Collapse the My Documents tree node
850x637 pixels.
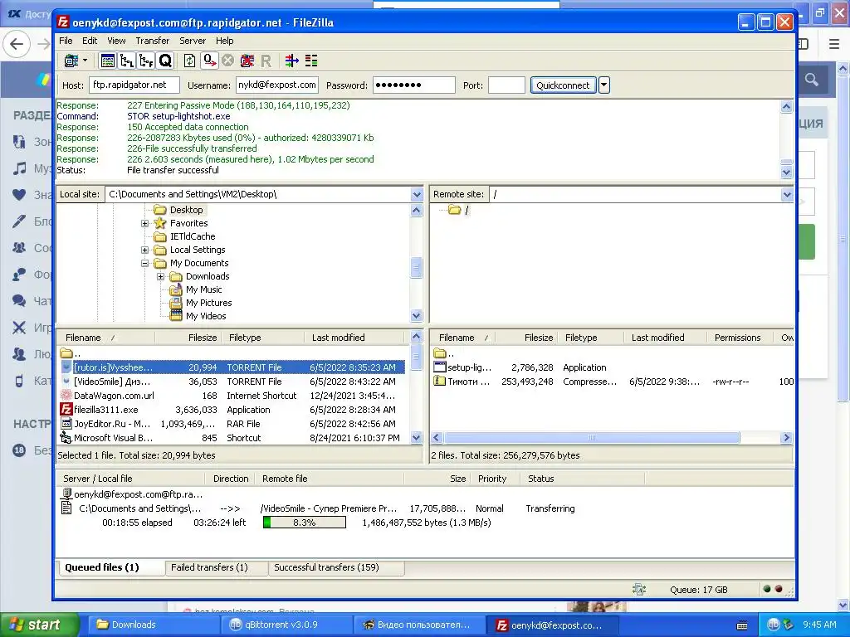point(144,263)
